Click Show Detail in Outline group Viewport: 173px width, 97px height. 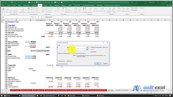[134, 8]
